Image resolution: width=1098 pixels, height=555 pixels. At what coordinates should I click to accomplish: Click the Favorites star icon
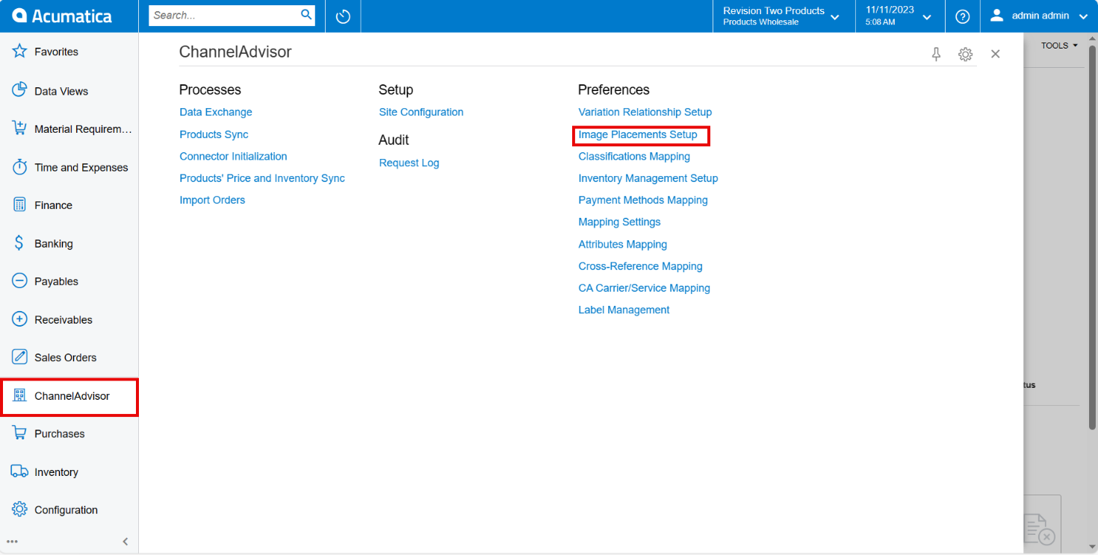[19, 51]
